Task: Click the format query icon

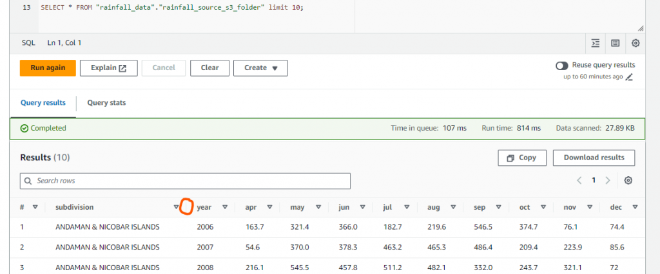Action: click(x=596, y=43)
